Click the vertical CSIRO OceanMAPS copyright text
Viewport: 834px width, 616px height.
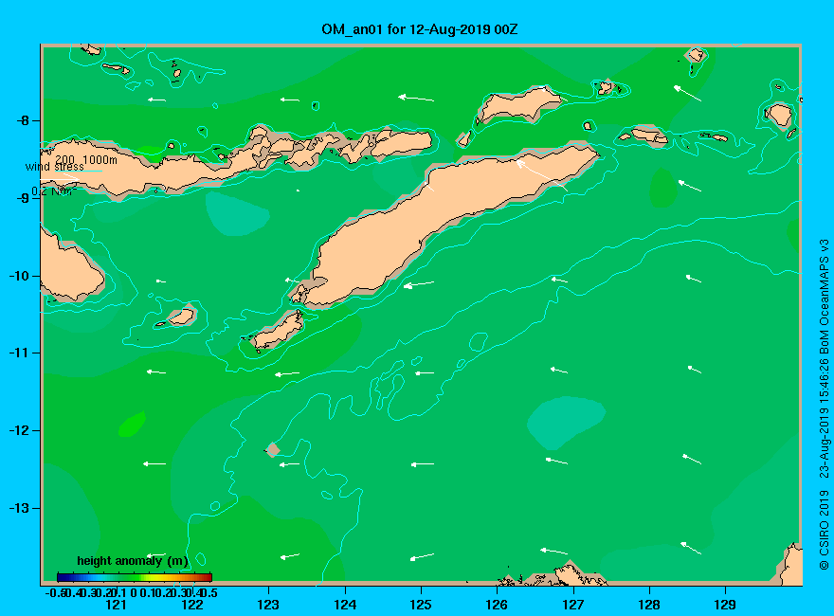coord(824,405)
